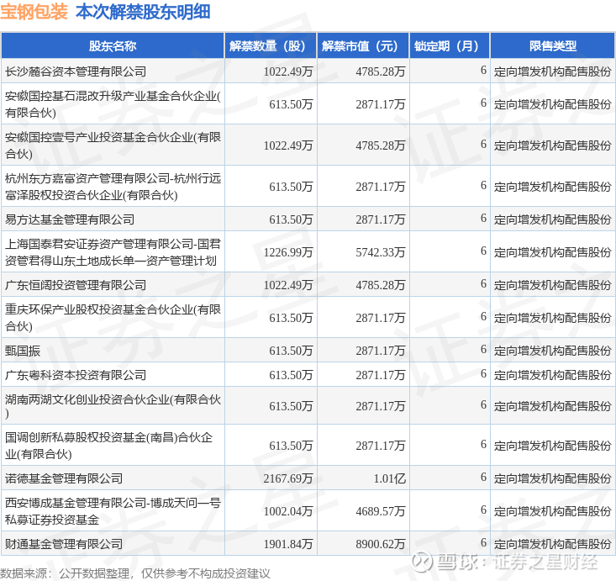
Task: Click 本次解禁股东明细 heading
Action: click(144, 12)
